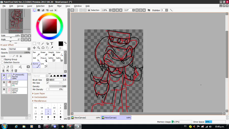Select the Curve tool
The height and width of the screenshot is (129, 229).
36,65
